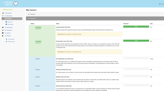
Task: Click the video icon beside Education in the sidebar
Action: point(6,24)
